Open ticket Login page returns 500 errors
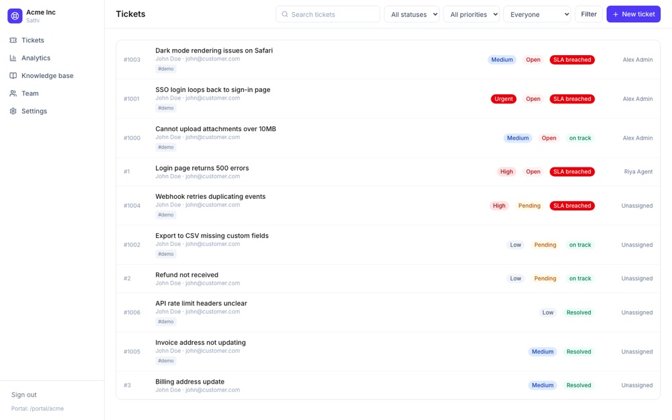The height and width of the screenshot is (420, 672). coord(202,168)
